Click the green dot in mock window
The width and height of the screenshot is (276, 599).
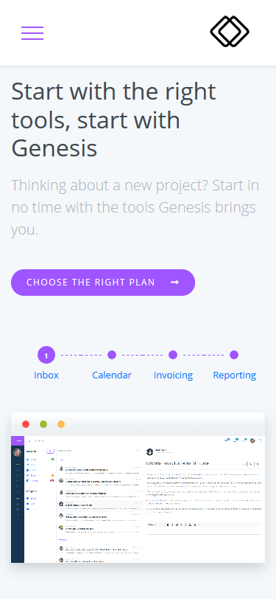point(43,424)
